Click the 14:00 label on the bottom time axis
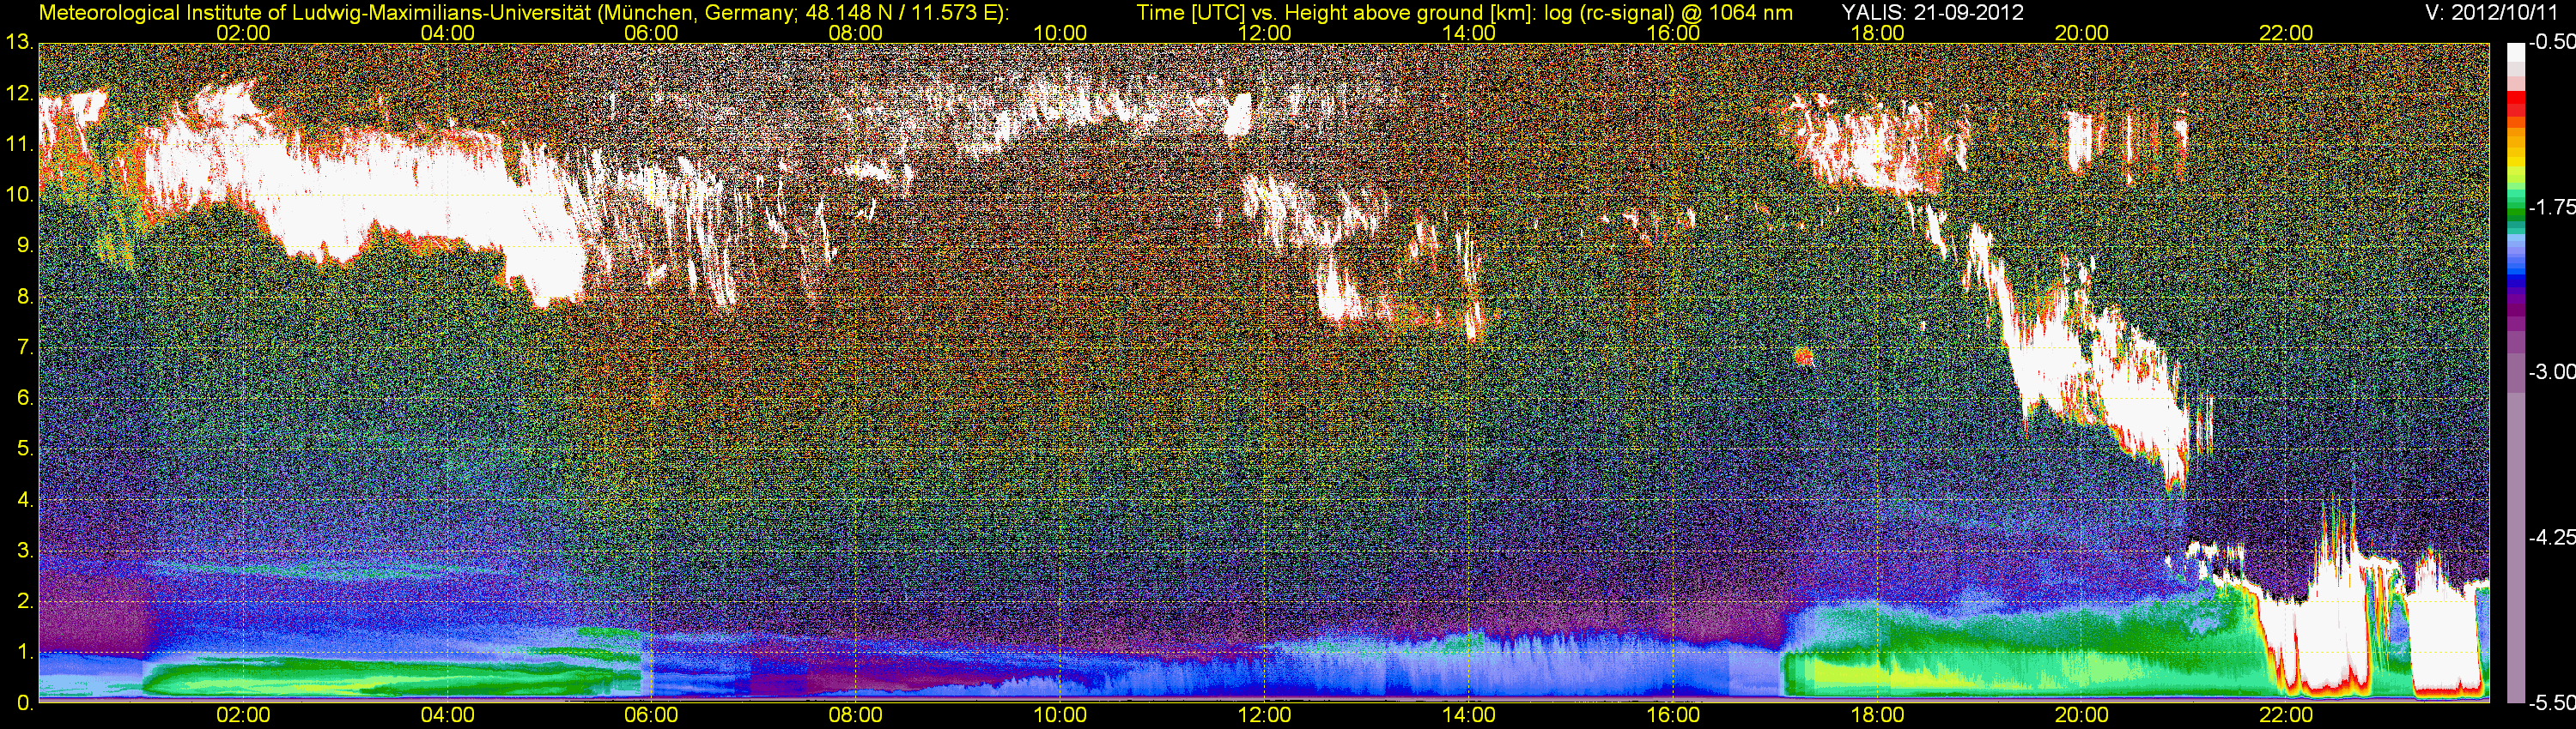The image size is (2576, 729). tap(1469, 715)
